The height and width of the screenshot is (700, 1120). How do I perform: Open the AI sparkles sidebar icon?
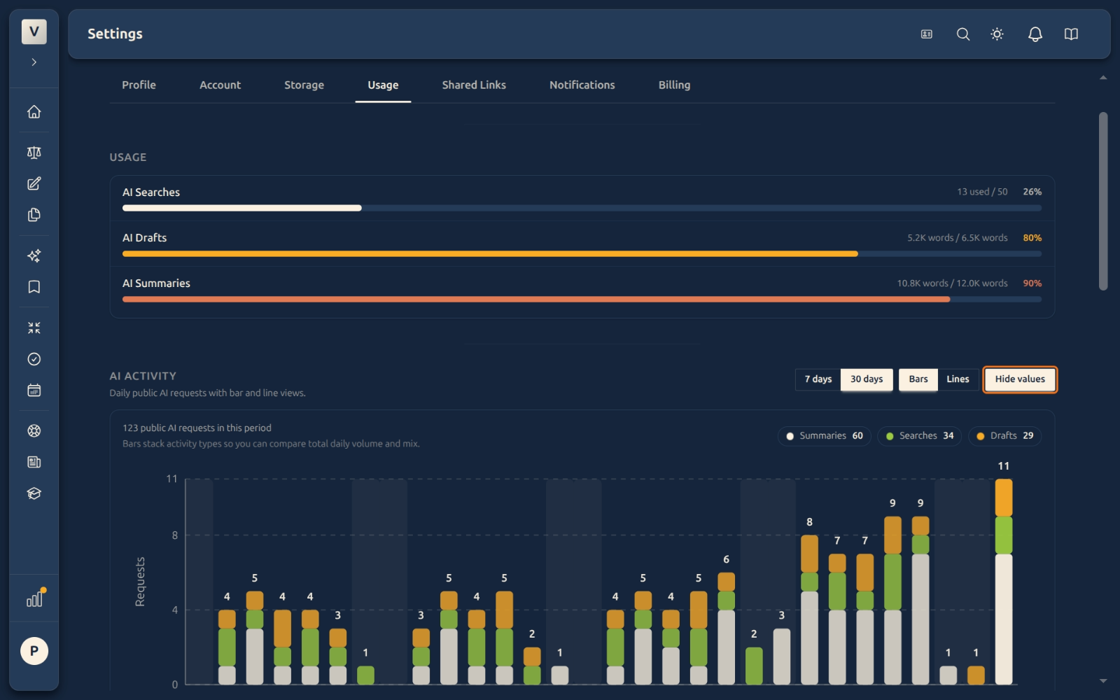click(34, 256)
